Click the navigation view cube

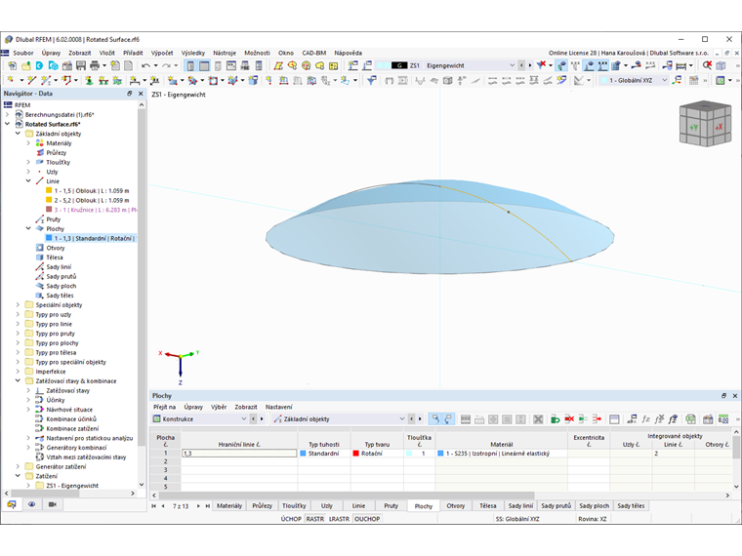point(705,124)
